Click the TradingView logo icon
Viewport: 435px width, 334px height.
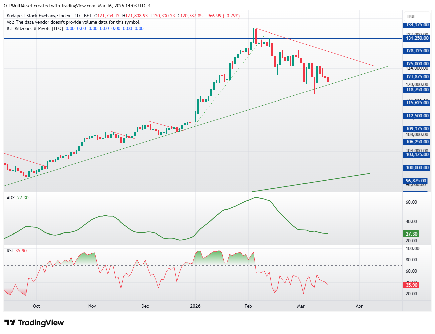10,323
